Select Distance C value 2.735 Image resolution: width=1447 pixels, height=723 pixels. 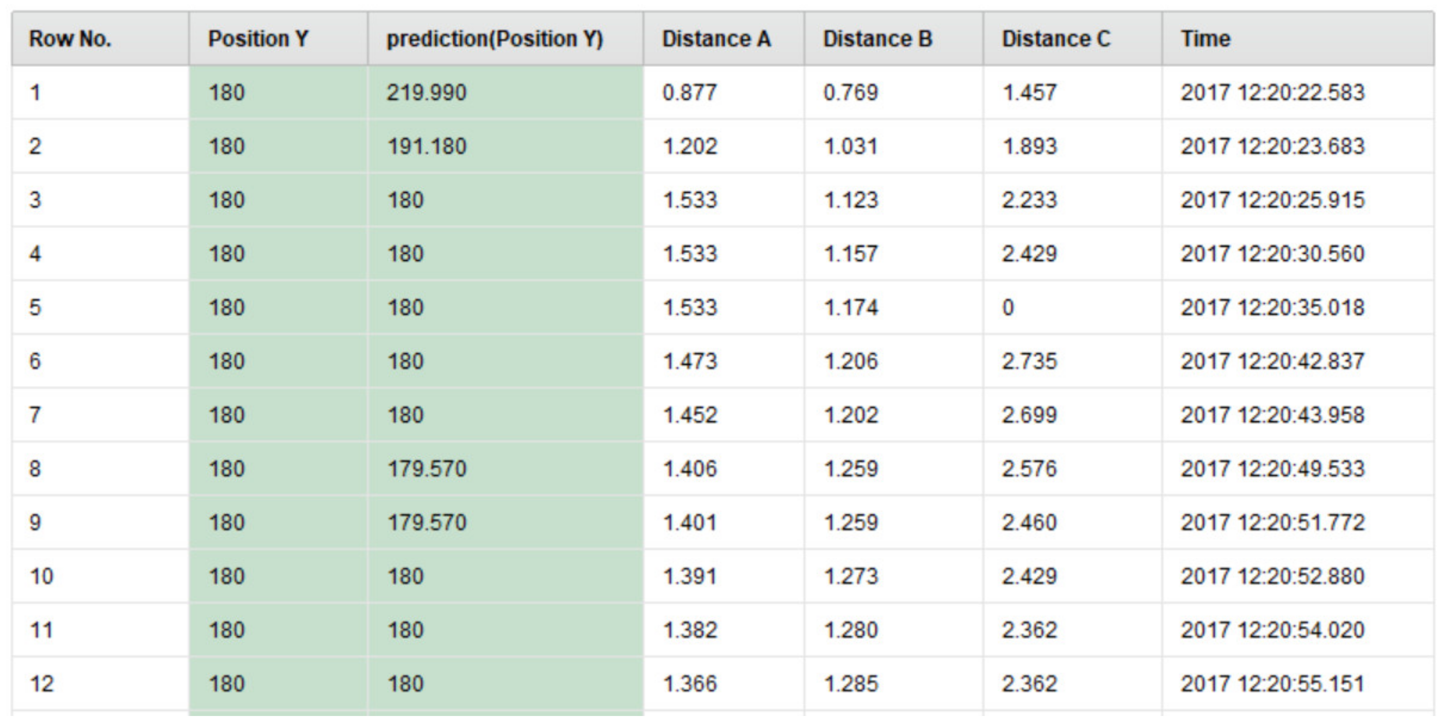click(1072, 361)
